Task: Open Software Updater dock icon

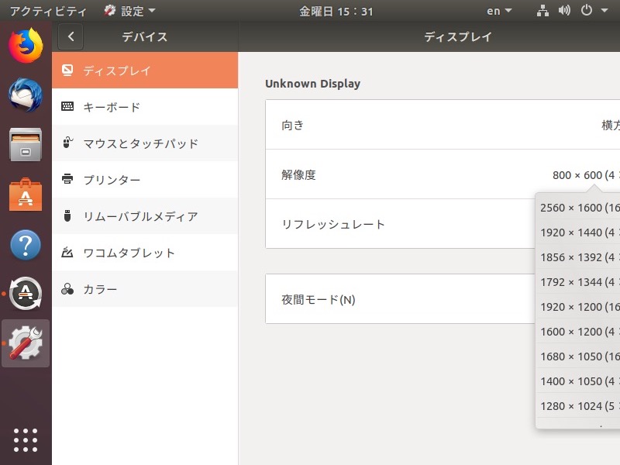Action: point(26,294)
